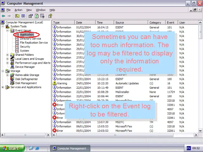
Task: Sort events by Category column header
Action: [157, 22]
